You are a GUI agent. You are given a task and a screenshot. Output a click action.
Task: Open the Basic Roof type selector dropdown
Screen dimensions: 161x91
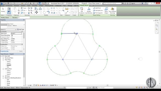point(24,25)
